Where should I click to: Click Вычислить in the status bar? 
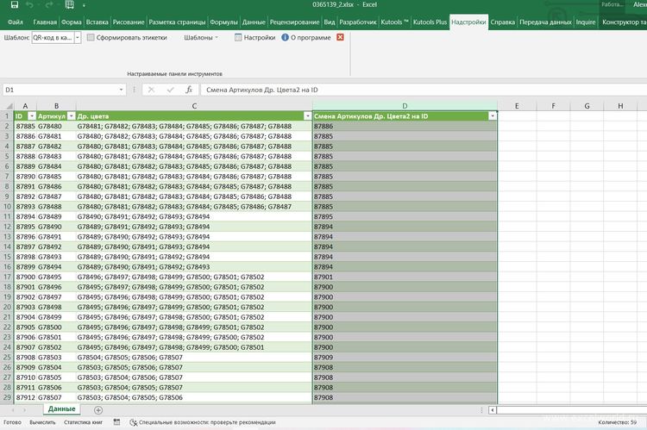(42, 422)
